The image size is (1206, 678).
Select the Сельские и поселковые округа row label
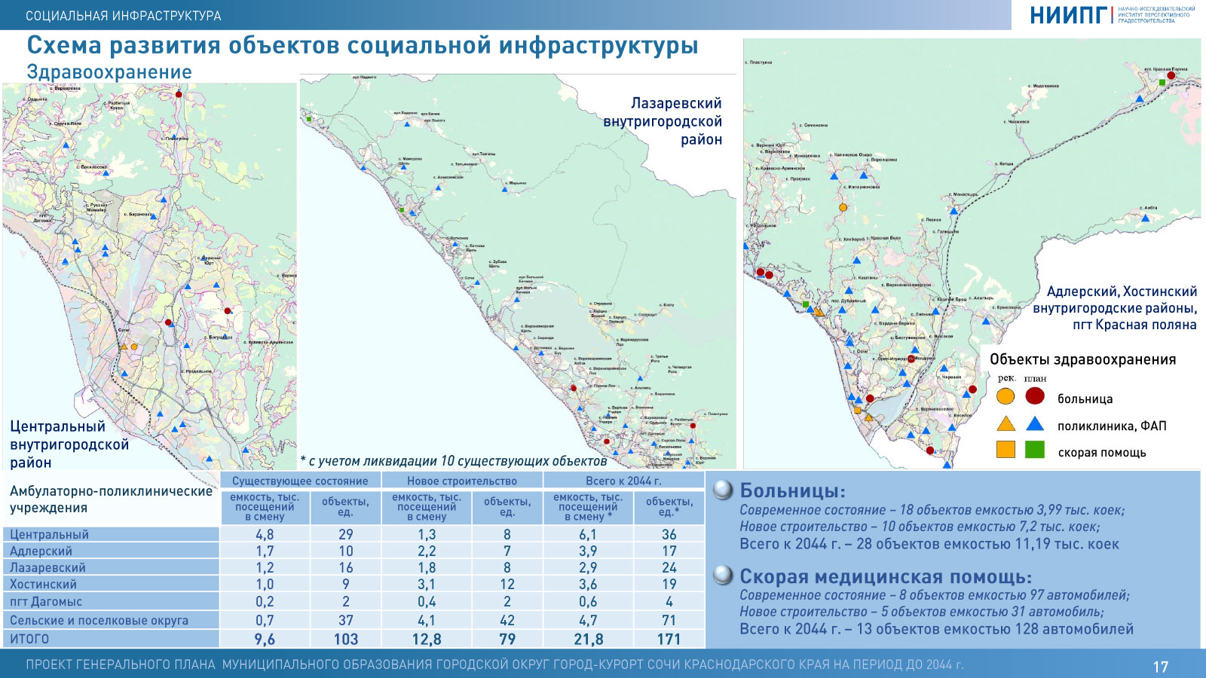(x=99, y=620)
